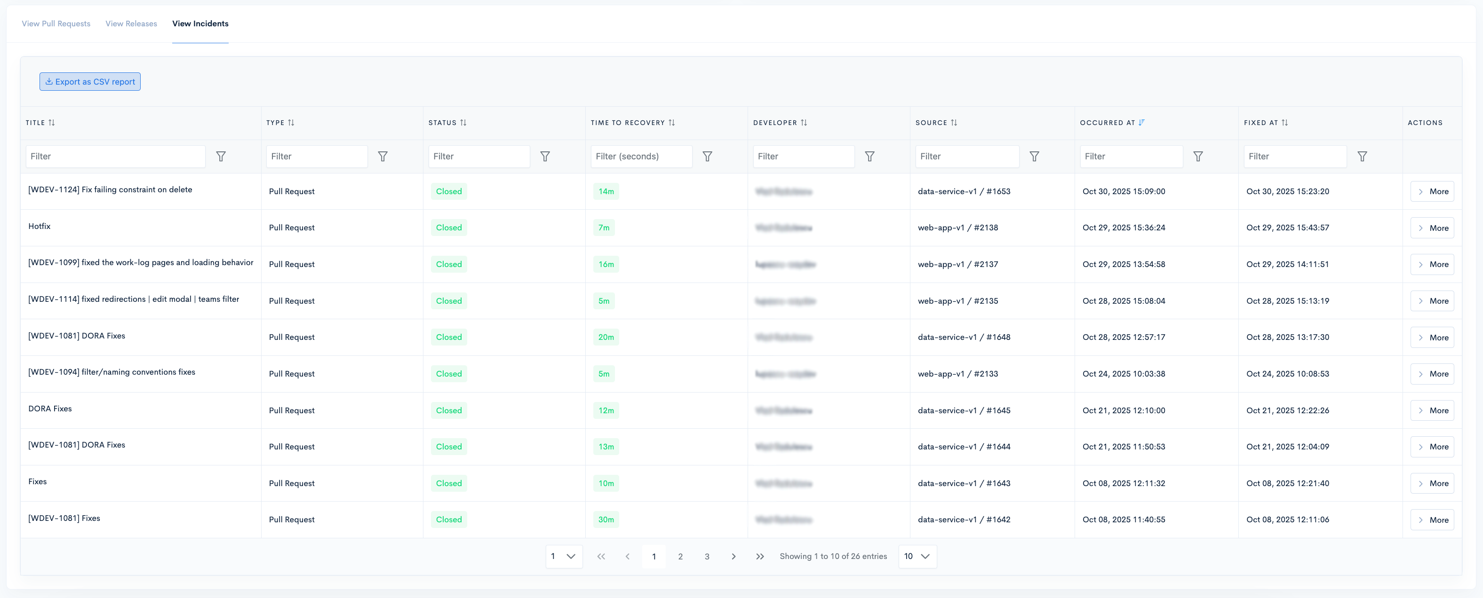Click the Time to Recovery filter funnel
The width and height of the screenshot is (1483, 598).
[x=707, y=157]
